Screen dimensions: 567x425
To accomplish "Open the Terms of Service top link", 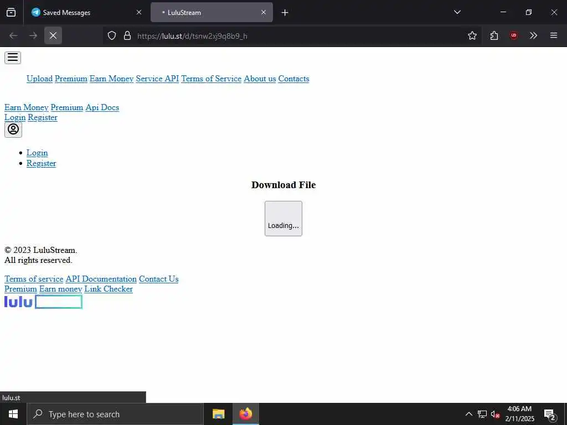I will (211, 79).
